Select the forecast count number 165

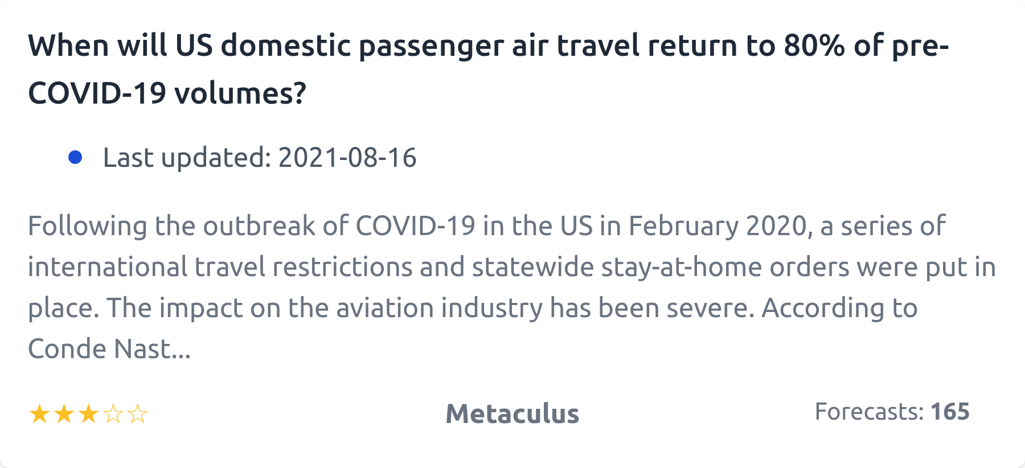(950, 412)
